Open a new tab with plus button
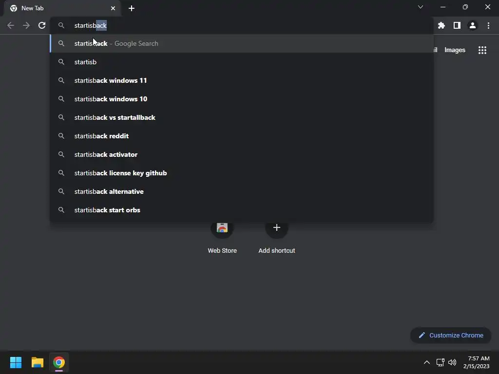Screen dimensions: 499x374 pyautogui.click(x=132, y=8)
